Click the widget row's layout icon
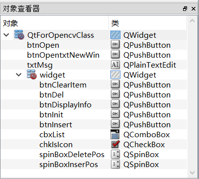The height and width of the screenshot is (179, 199). [x=32, y=75]
